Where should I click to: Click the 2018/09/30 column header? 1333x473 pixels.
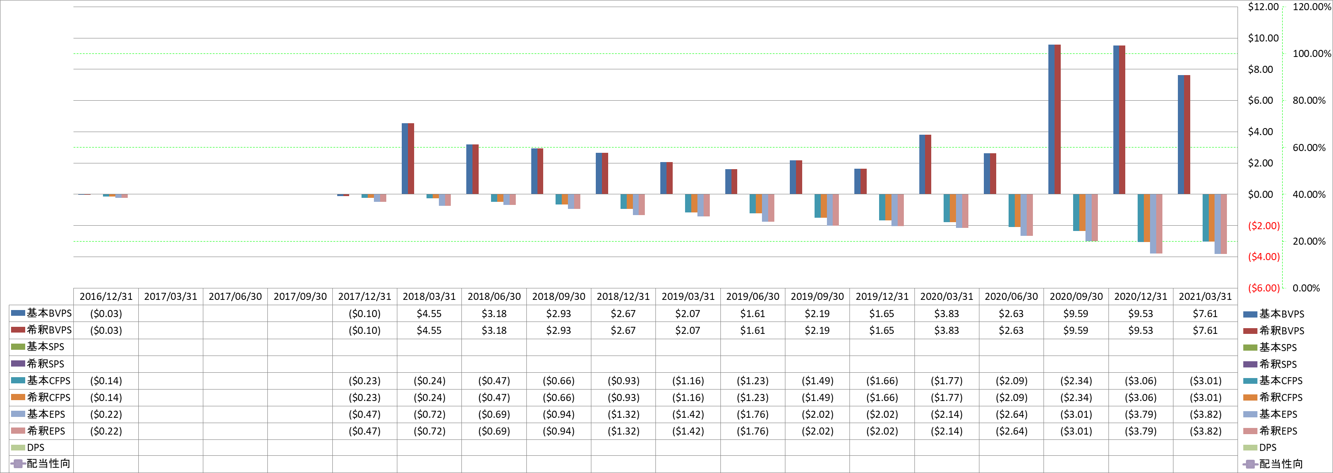pos(559,296)
